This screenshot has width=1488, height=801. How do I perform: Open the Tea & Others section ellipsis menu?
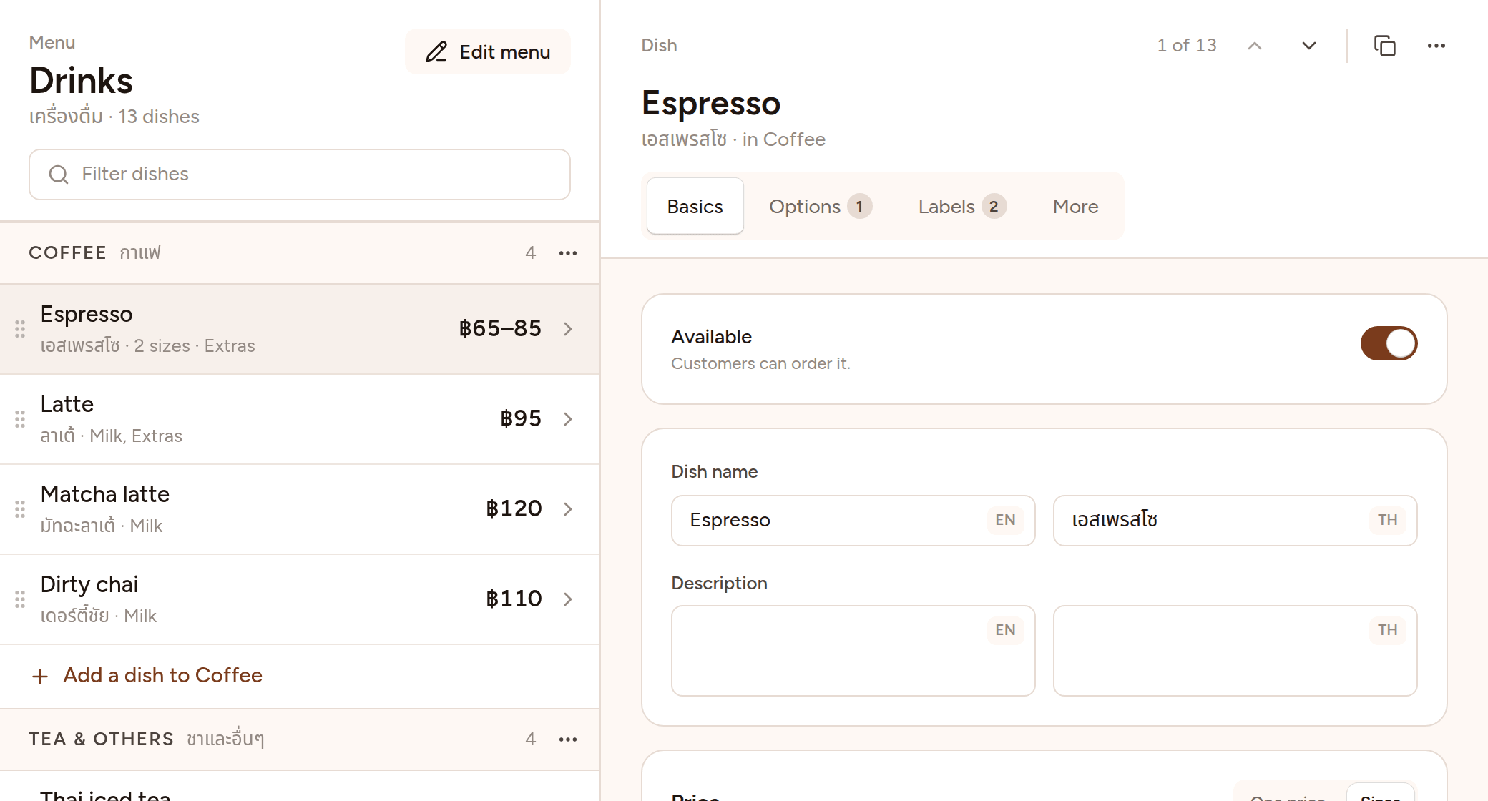point(568,739)
